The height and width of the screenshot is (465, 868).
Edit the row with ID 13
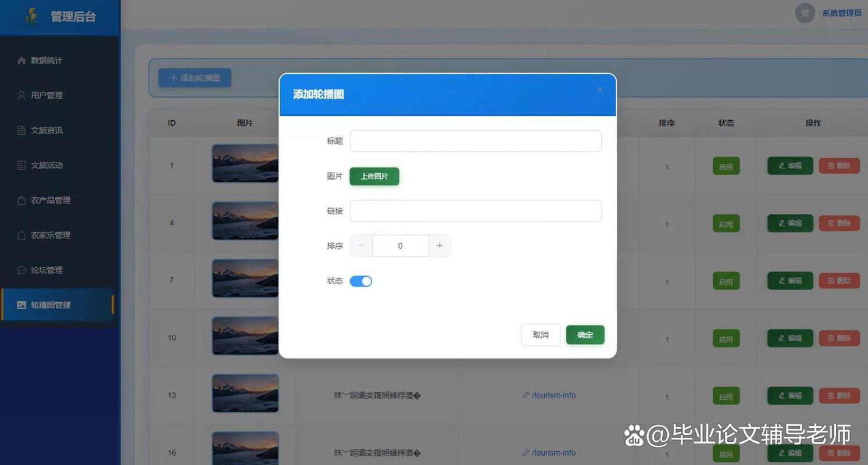click(790, 396)
